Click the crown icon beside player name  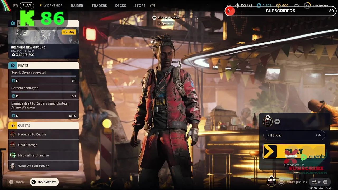tap(154, 17)
